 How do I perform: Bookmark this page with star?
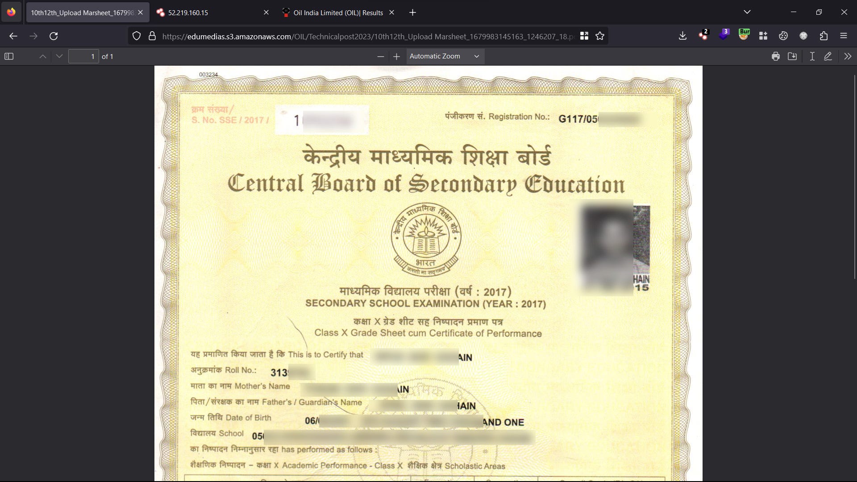tap(600, 36)
